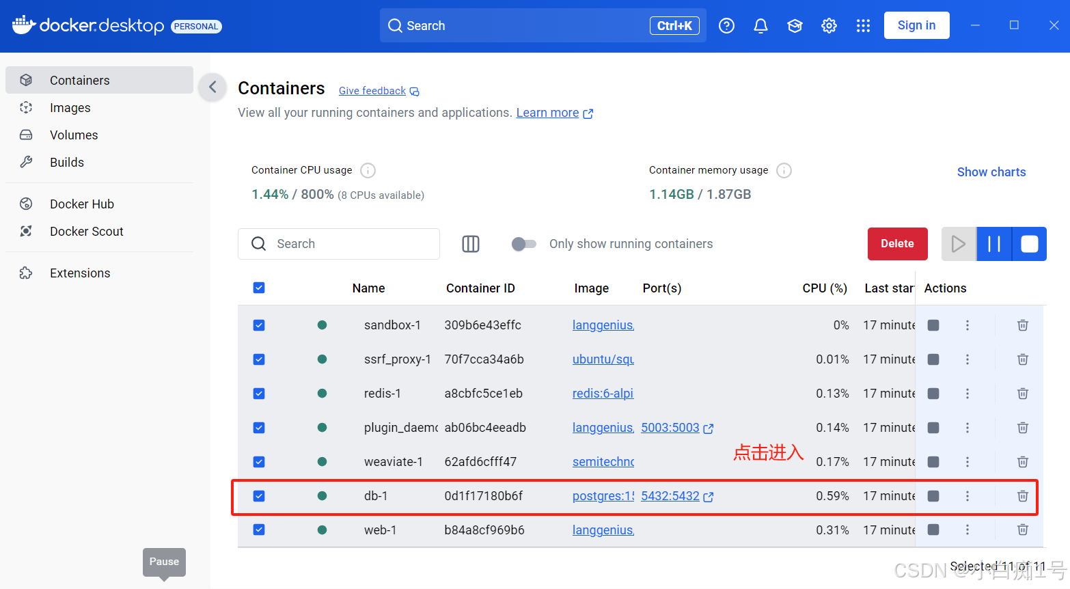1070x589 pixels.
Task: Open the Learning center graduation cap icon
Action: point(795,26)
